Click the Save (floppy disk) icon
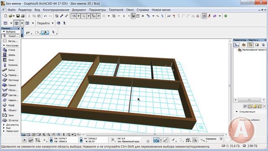This screenshot has width=268, height=151. [x=18, y=16]
